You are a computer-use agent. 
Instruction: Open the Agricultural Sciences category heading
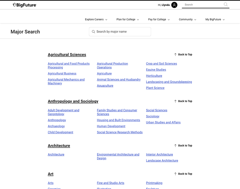(67, 54)
